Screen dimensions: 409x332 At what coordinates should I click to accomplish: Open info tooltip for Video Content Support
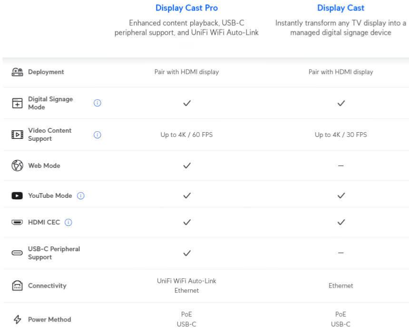[x=97, y=135]
